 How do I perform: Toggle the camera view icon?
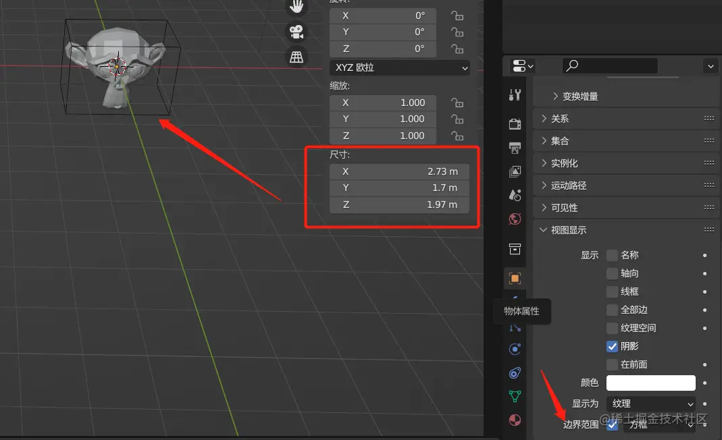point(296,32)
